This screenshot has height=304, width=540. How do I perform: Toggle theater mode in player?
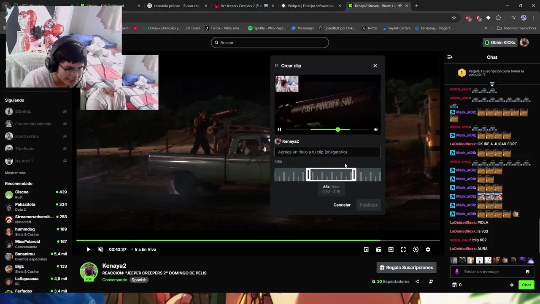(x=391, y=250)
